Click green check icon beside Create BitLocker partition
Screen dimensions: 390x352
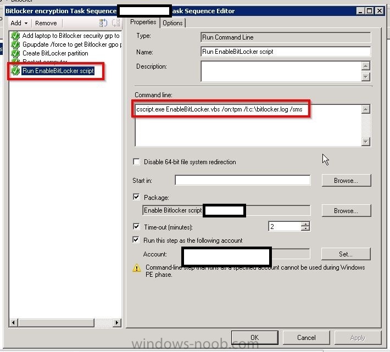[15, 53]
